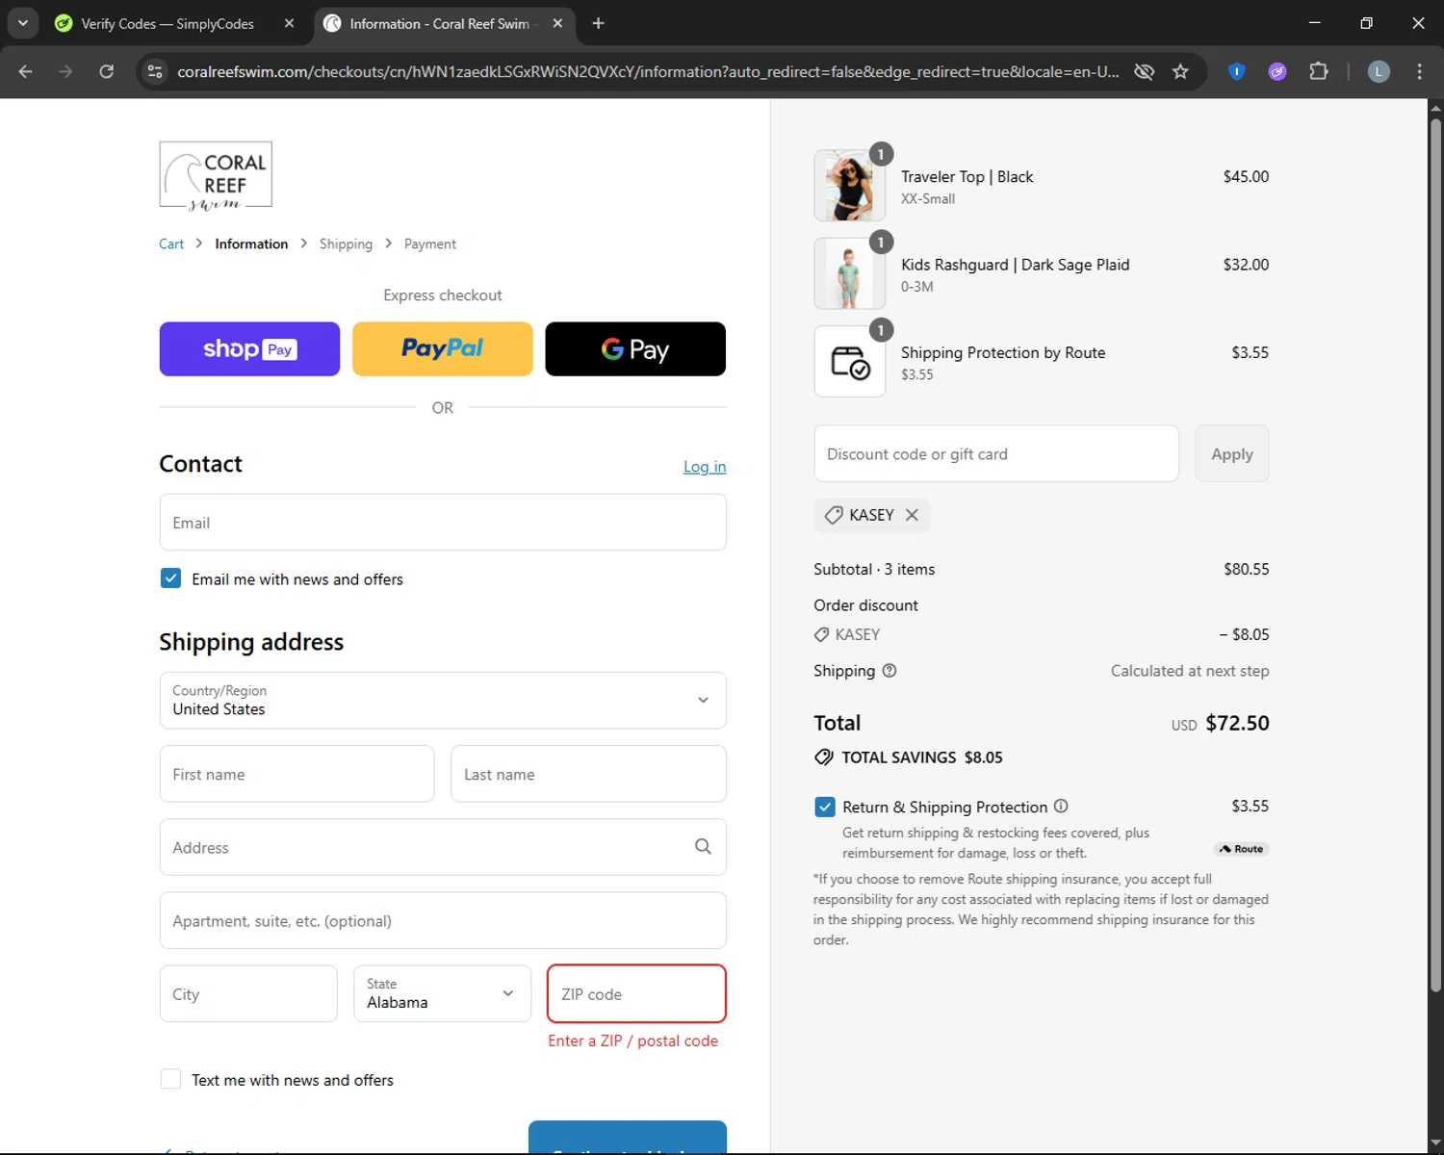Click the scrollbar down arrow

tap(1435, 1142)
